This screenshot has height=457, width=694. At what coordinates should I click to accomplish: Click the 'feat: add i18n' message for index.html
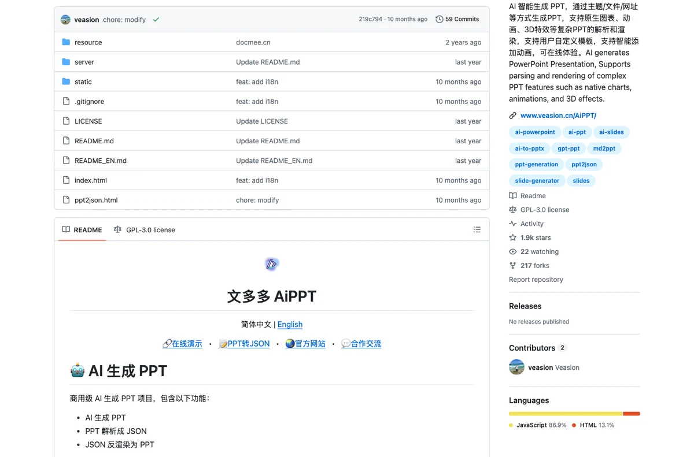click(x=257, y=180)
